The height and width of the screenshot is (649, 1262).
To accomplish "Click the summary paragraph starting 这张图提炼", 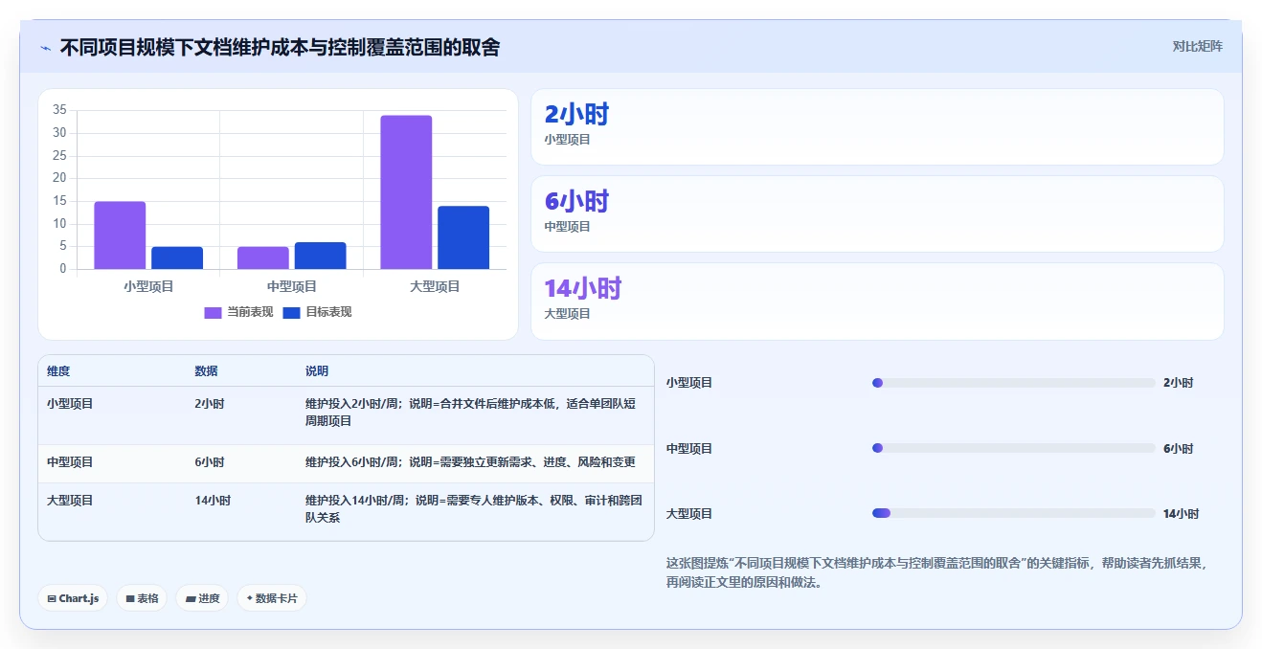I will 936,572.
